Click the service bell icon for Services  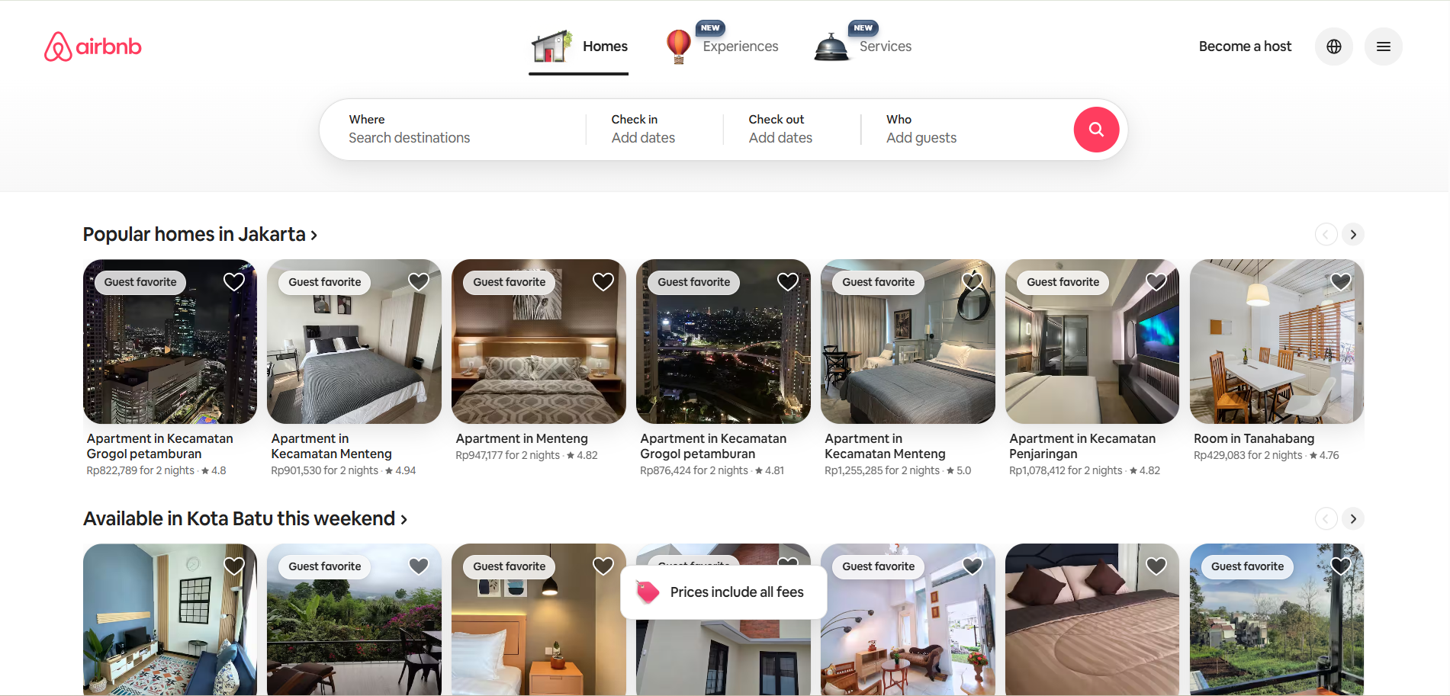pos(831,46)
